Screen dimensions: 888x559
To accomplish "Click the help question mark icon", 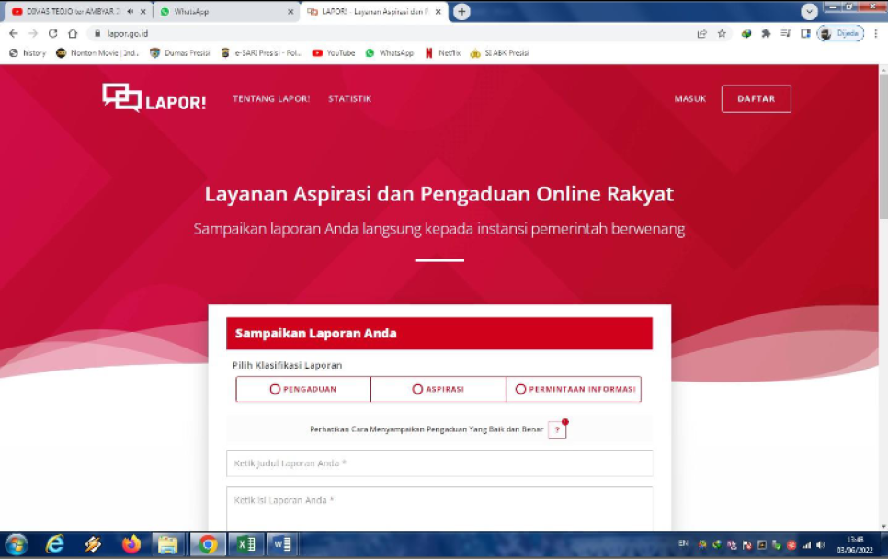I will click(x=557, y=429).
